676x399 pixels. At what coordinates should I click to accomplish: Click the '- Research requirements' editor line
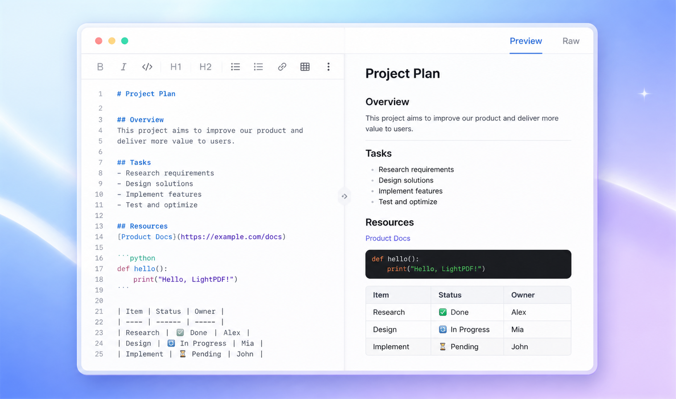[x=166, y=173]
